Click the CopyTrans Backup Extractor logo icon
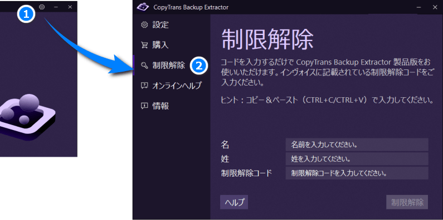This screenshot has height=220, width=443. (143, 7)
